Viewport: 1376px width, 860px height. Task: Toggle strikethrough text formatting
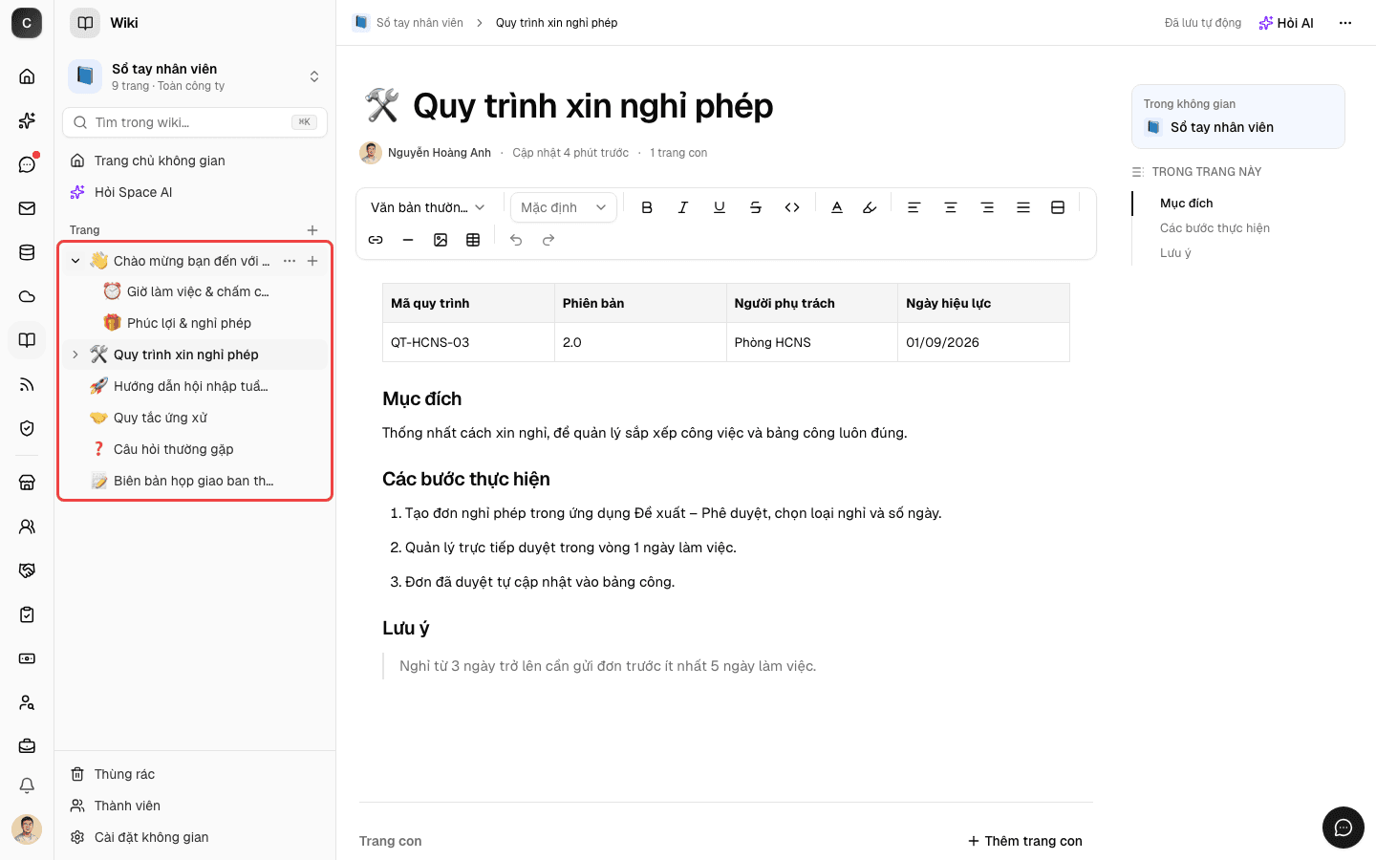click(x=756, y=207)
